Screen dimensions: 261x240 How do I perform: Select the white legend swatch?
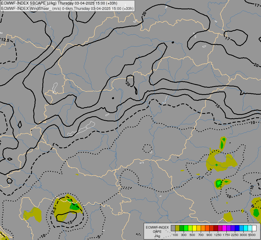254,228
